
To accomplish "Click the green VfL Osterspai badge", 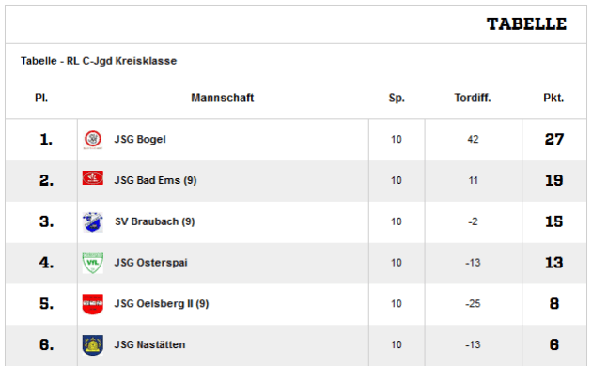I will click(93, 263).
